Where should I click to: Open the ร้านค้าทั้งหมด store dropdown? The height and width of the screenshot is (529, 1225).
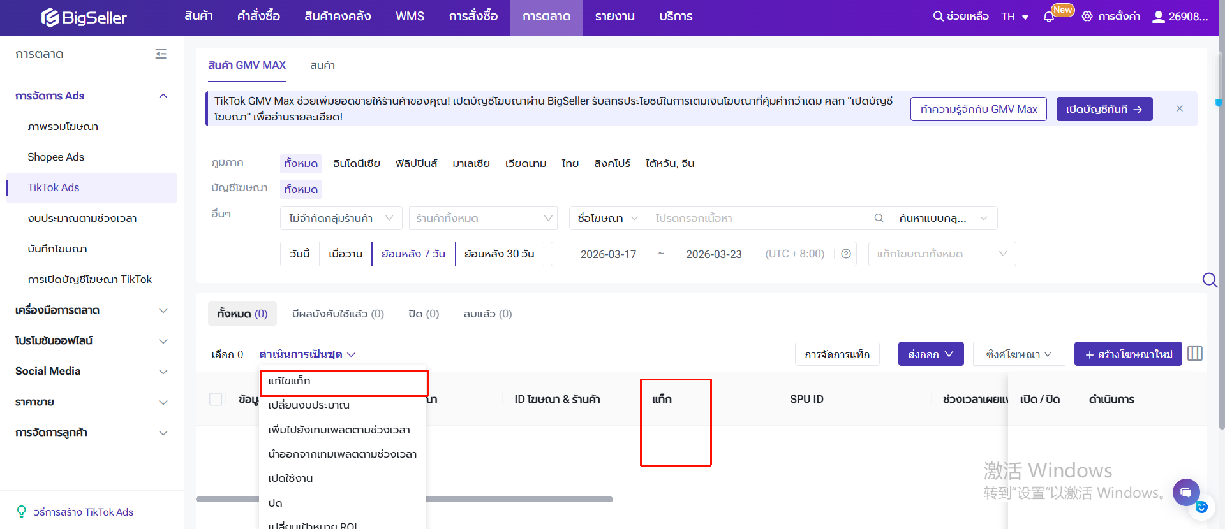click(483, 218)
